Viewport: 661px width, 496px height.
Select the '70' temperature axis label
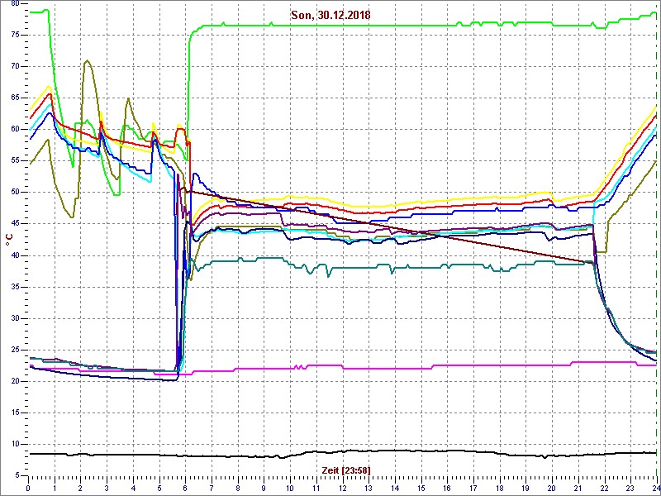click(x=15, y=67)
